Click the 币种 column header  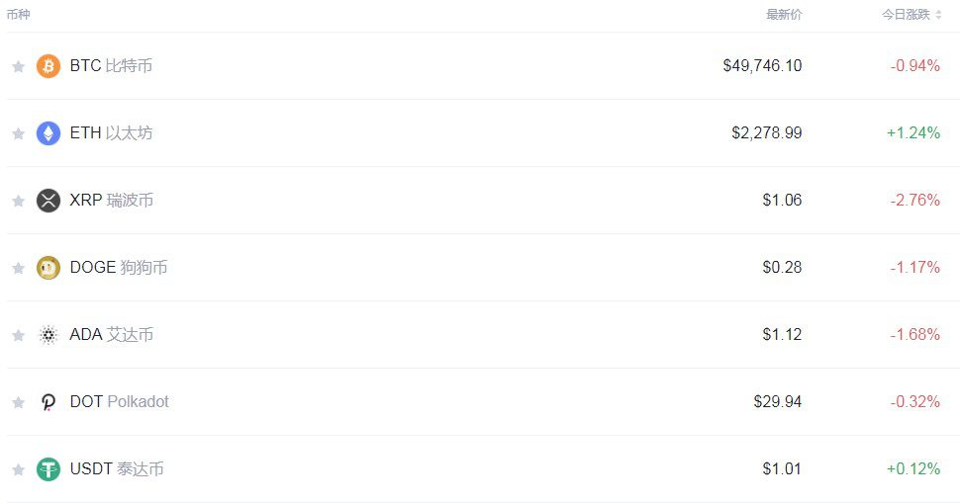click(x=17, y=15)
